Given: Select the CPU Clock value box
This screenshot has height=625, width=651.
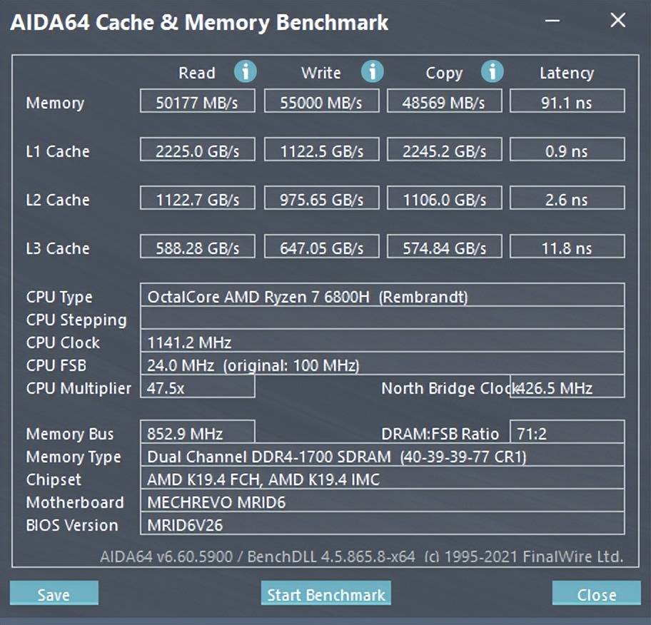Looking at the screenshot, I should click(x=382, y=342).
